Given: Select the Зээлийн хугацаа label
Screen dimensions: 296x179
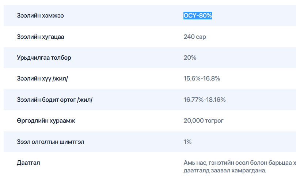Looking at the screenshot, I should point(43,37).
